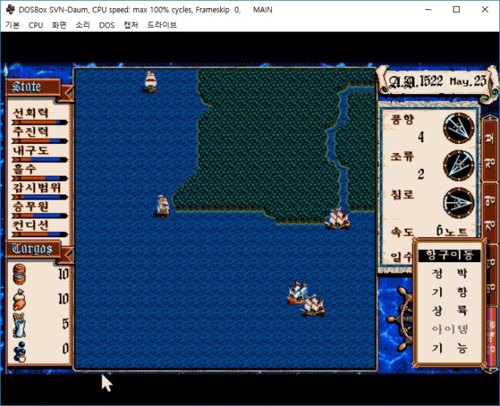Select grayed 아이템 menu entry
Viewport: 500px width, 406px height.
pyautogui.click(x=450, y=329)
